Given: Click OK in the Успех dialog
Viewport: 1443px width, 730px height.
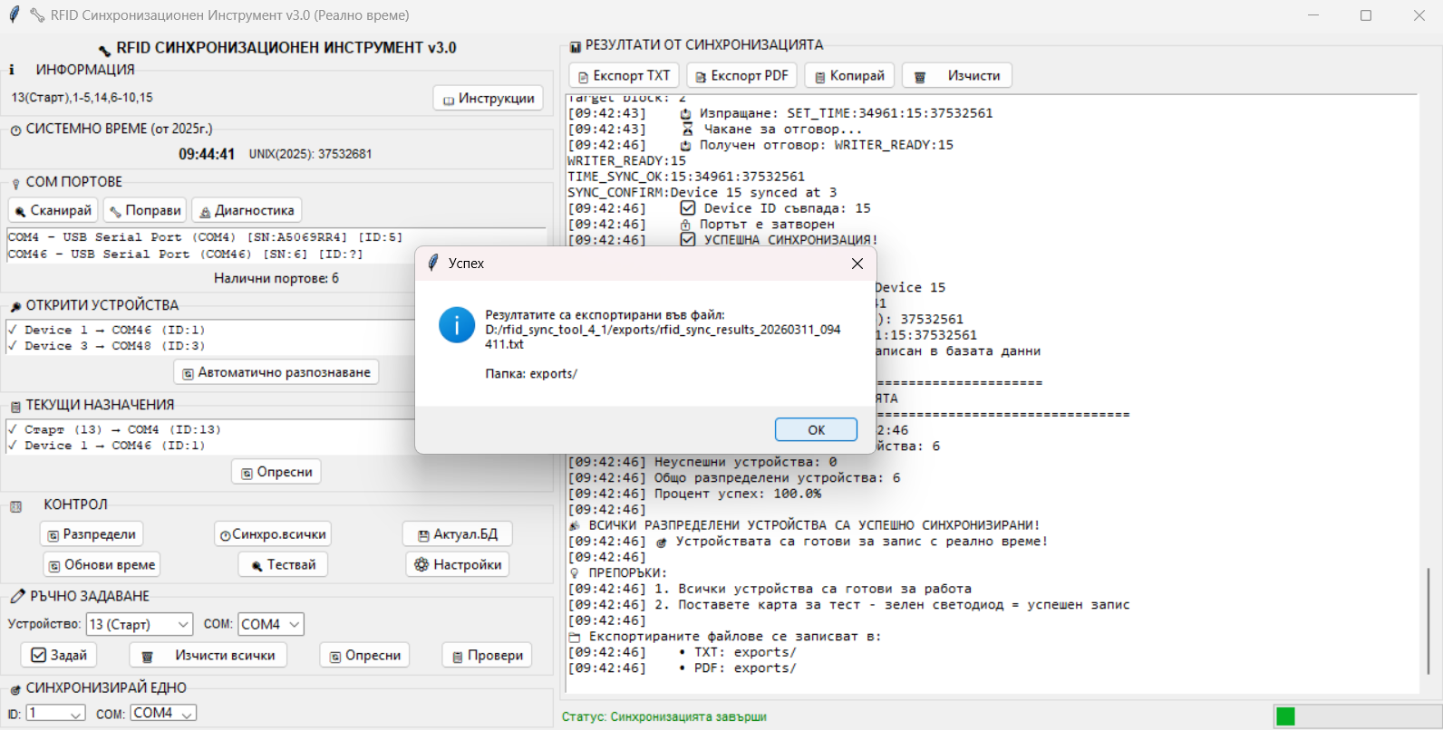Looking at the screenshot, I should (816, 429).
